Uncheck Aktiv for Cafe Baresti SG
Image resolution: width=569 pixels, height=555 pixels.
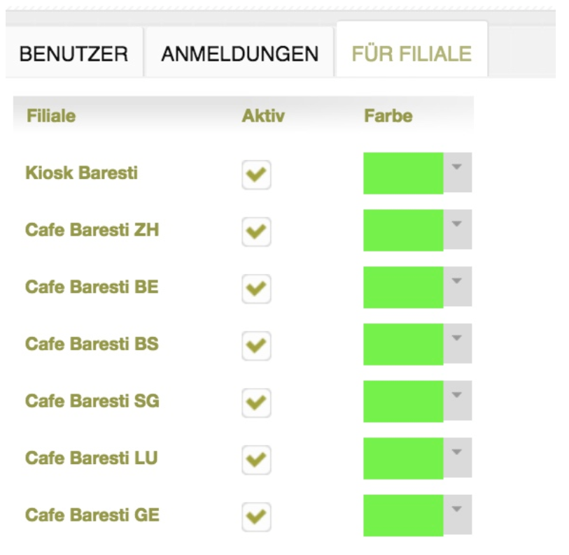coord(256,403)
